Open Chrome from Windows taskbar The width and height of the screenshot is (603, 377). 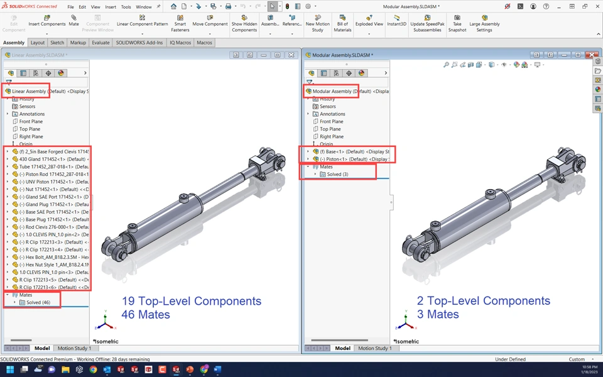coord(93,369)
